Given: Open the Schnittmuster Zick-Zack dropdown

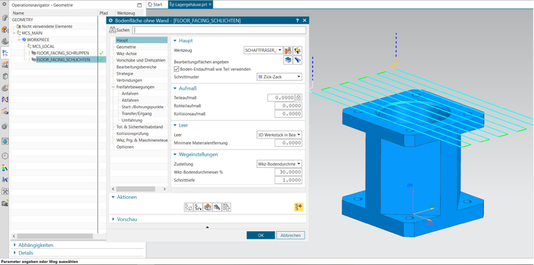Looking at the screenshot, I should [x=279, y=76].
